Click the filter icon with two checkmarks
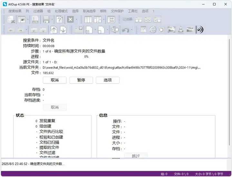The width and height of the screenshot is (232, 177). (148, 20)
